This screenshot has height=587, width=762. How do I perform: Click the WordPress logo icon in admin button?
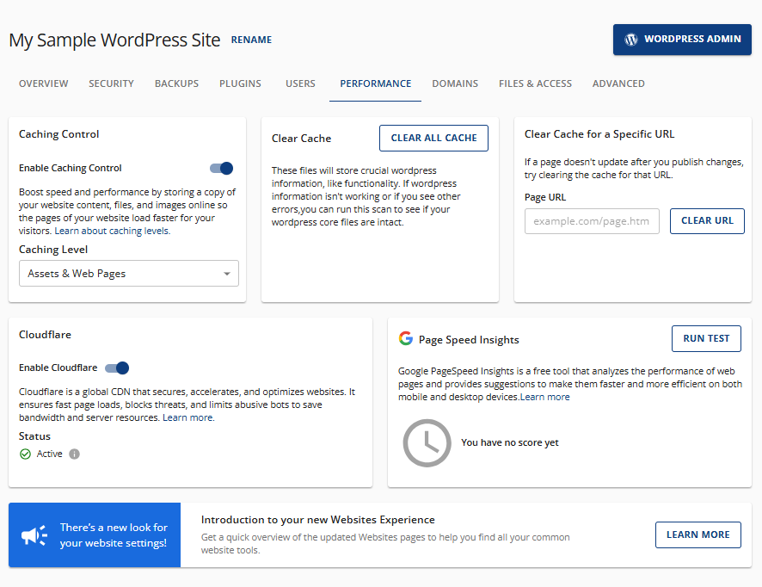(631, 40)
